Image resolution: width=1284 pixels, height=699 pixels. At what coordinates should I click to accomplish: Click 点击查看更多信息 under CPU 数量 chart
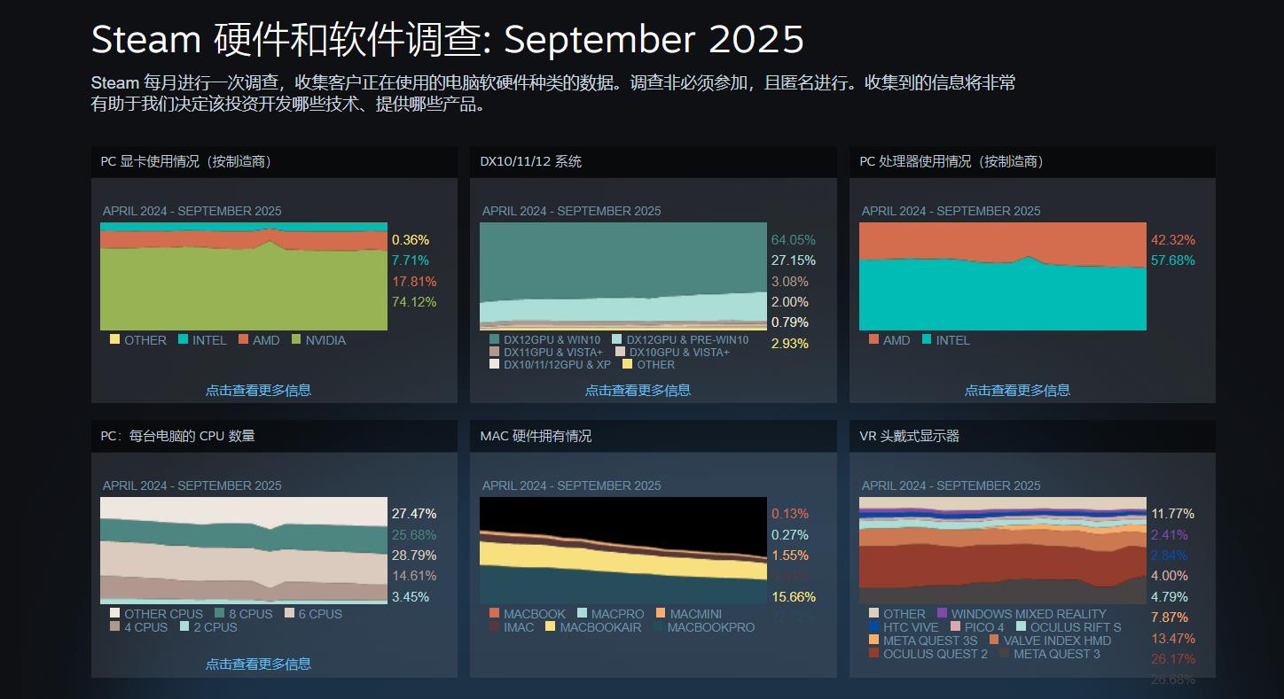point(258,664)
